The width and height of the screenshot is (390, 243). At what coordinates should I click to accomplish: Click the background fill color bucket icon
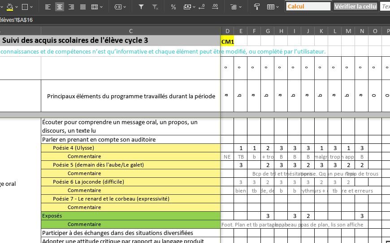pyautogui.click(x=10, y=7)
